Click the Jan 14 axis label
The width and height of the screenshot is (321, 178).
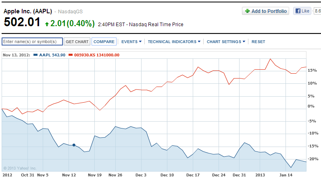click(x=286, y=175)
